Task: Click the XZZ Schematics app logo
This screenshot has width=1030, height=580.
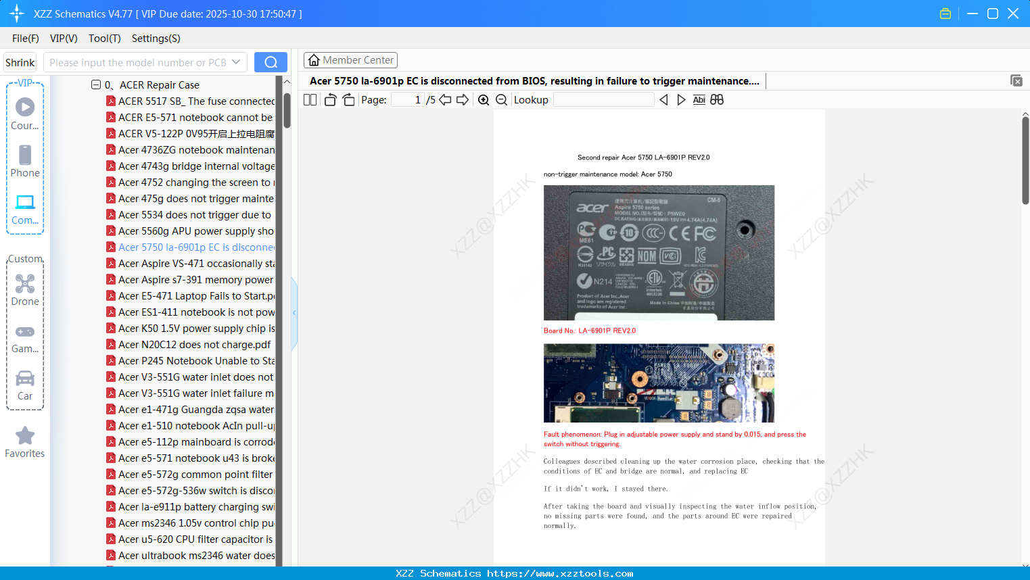Action: coord(16,14)
